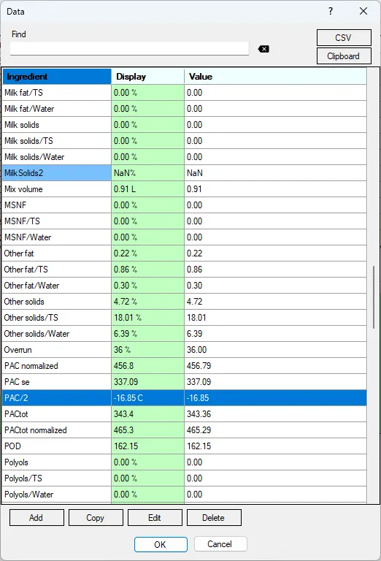This screenshot has width=381, height=561.
Task: Click the 0.91 L display cell
Action: (147, 189)
